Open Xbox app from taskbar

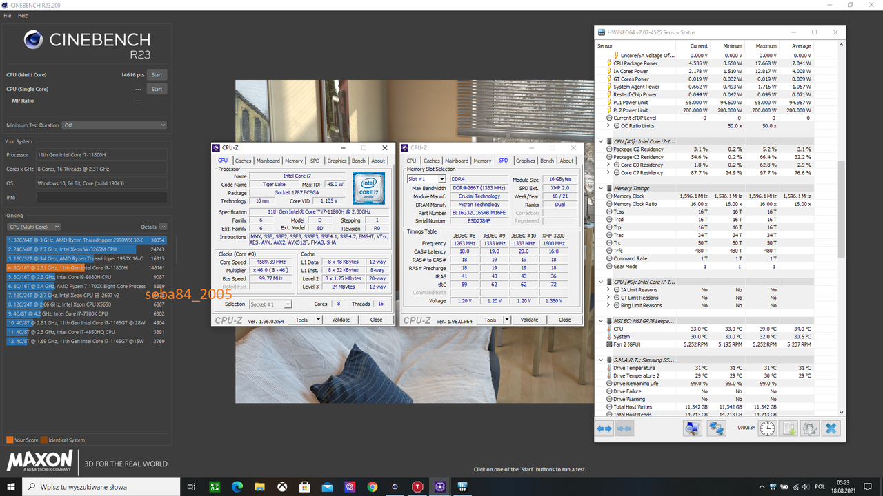(x=282, y=486)
